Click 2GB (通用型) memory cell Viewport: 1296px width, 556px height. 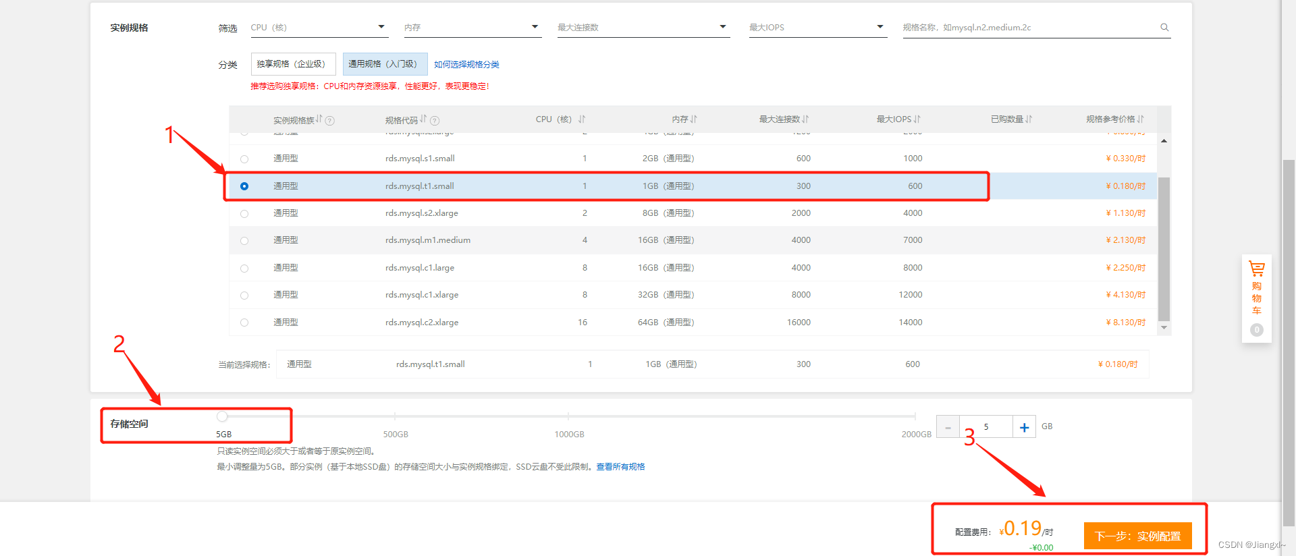pyautogui.click(x=668, y=159)
